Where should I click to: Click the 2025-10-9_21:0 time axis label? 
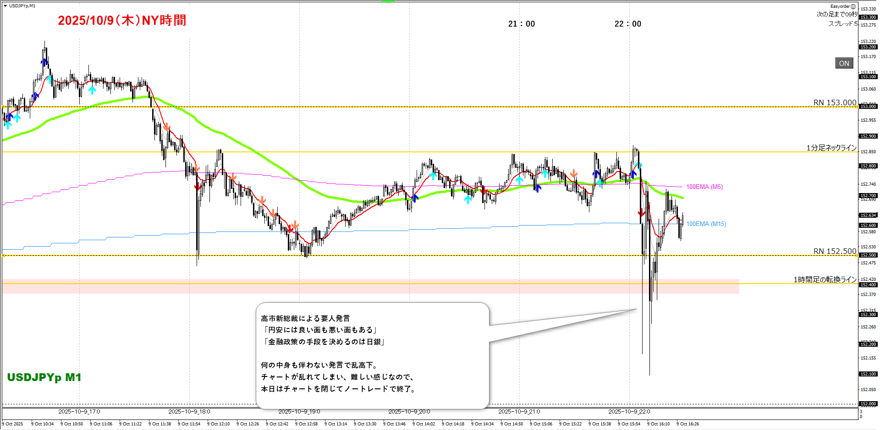point(519,411)
